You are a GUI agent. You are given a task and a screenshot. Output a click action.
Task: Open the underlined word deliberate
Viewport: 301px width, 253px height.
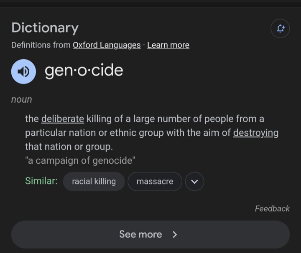tap(63, 119)
